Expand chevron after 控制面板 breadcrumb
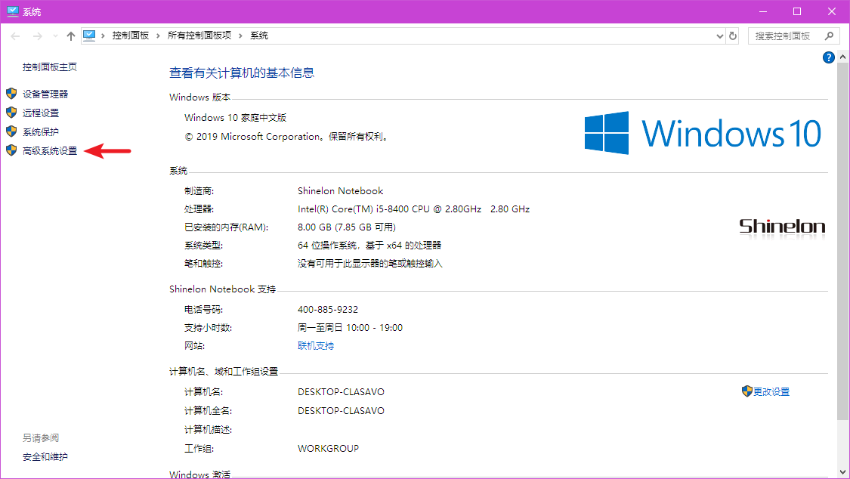The image size is (850, 479). tap(158, 36)
